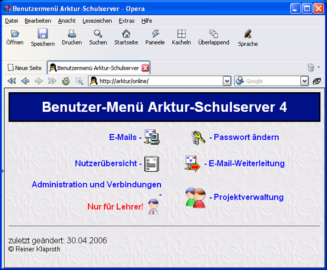Image resolution: width=327 pixels, height=270 pixels.
Task: Click the rewind navigation arrow
Action: [x=11, y=81]
